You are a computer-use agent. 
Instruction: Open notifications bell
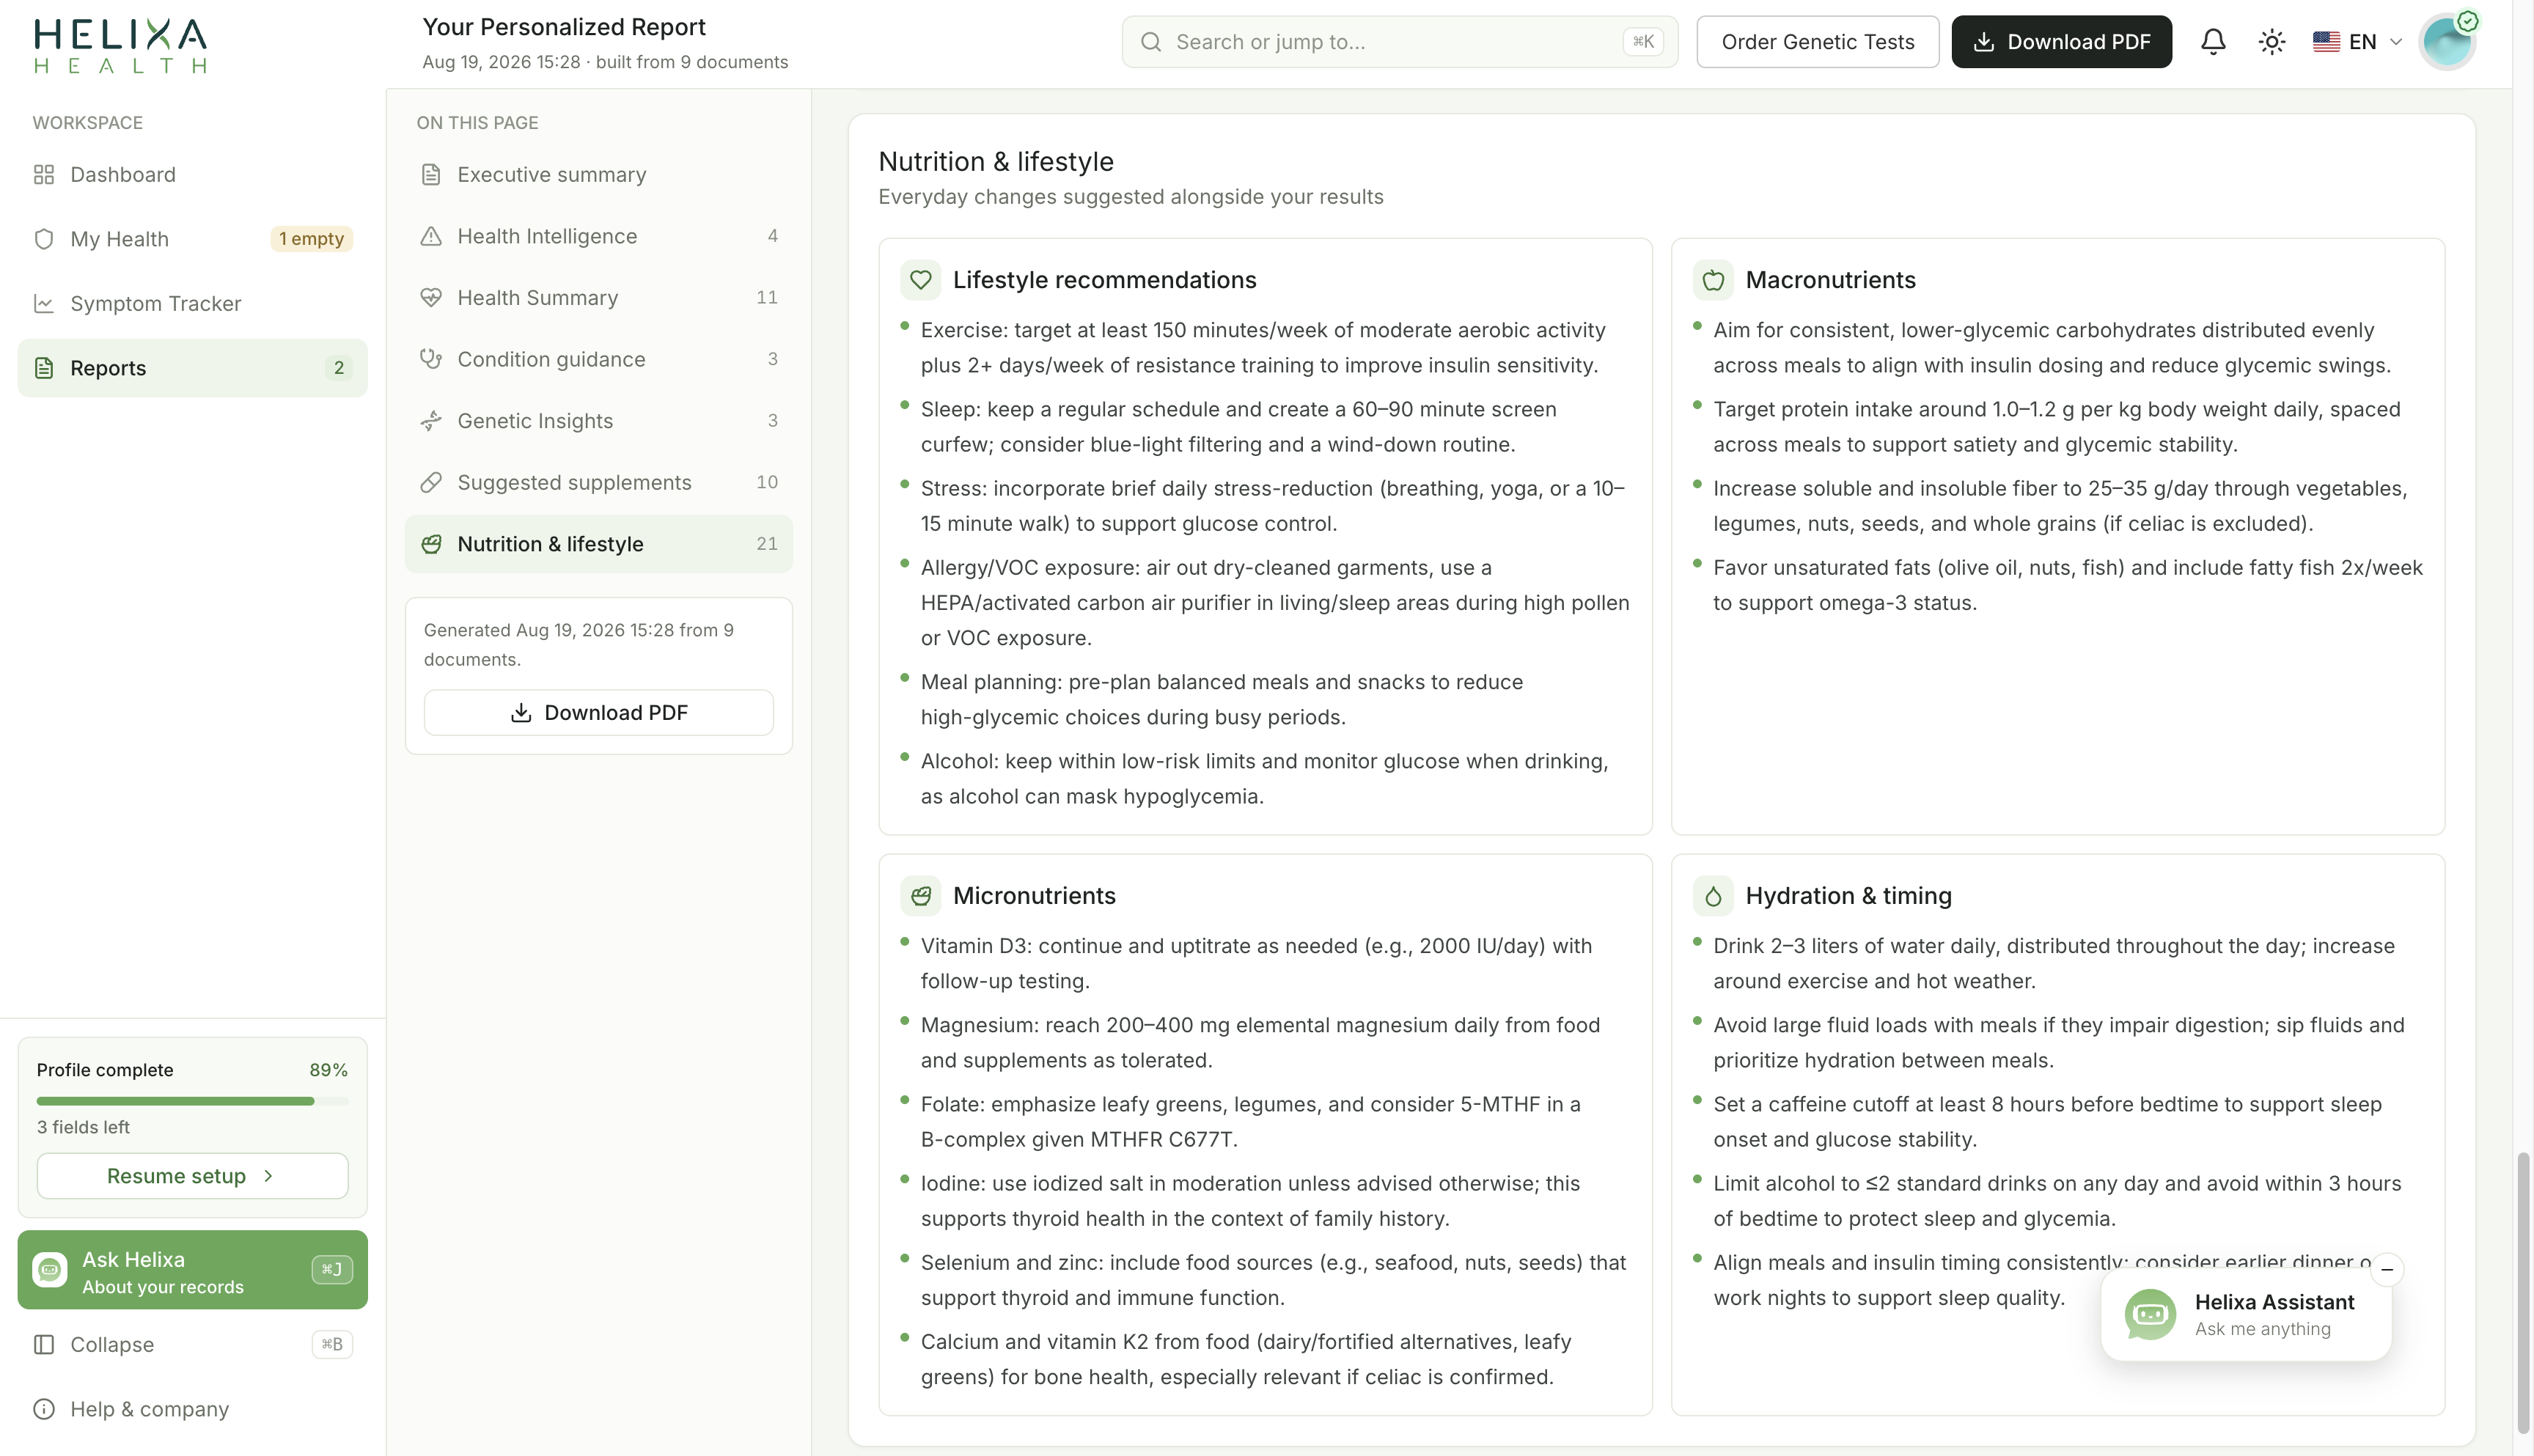(2213, 42)
